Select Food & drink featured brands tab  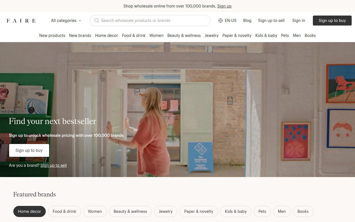(x=64, y=211)
